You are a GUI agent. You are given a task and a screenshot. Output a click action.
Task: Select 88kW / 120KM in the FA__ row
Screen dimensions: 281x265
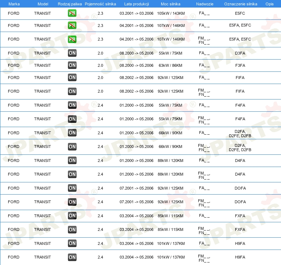(x=170, y=161)
